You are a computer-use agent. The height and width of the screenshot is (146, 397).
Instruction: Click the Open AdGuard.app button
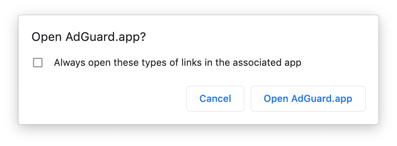tap(308, 99)
